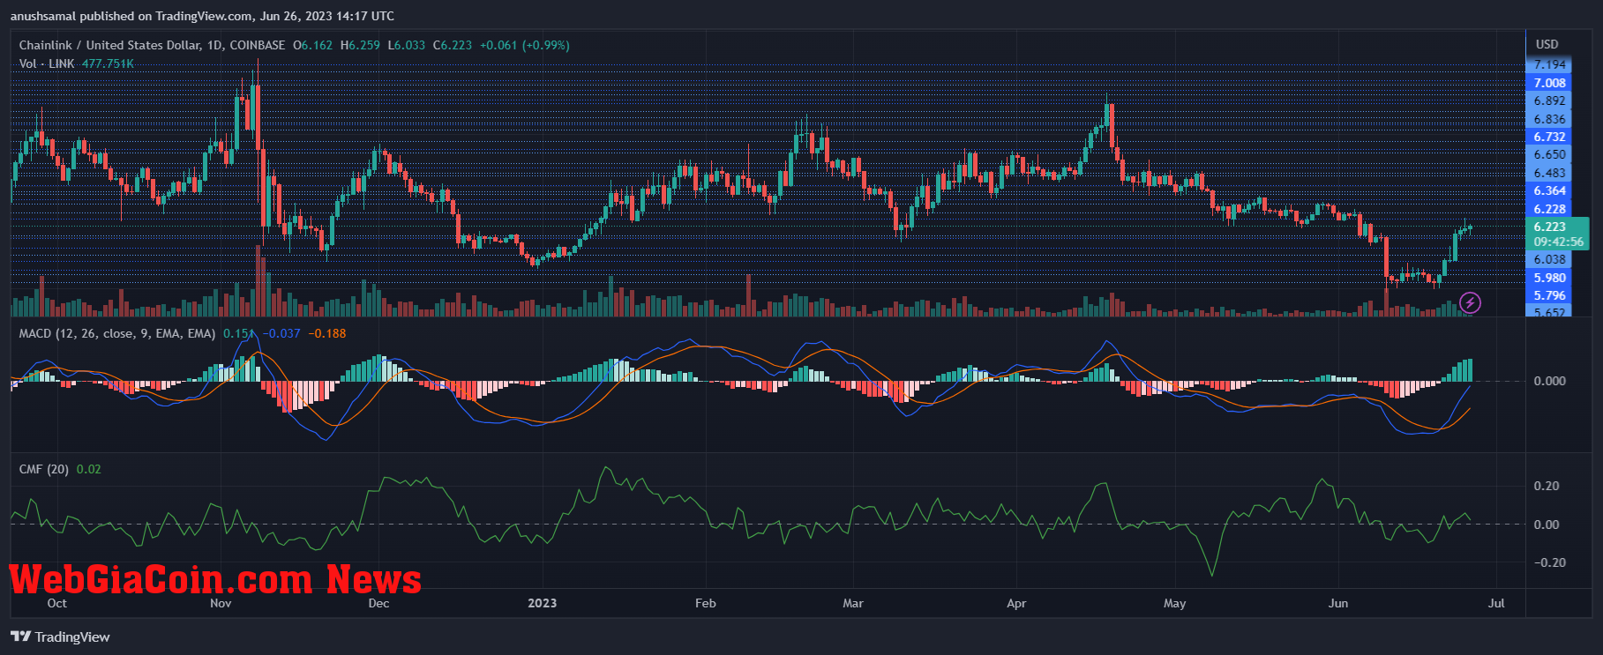Image resolution: width=1603 pixels, height=655 pixels.
Task: Click the change value +0.061 (+0.99%)
Action: (524, 45)
